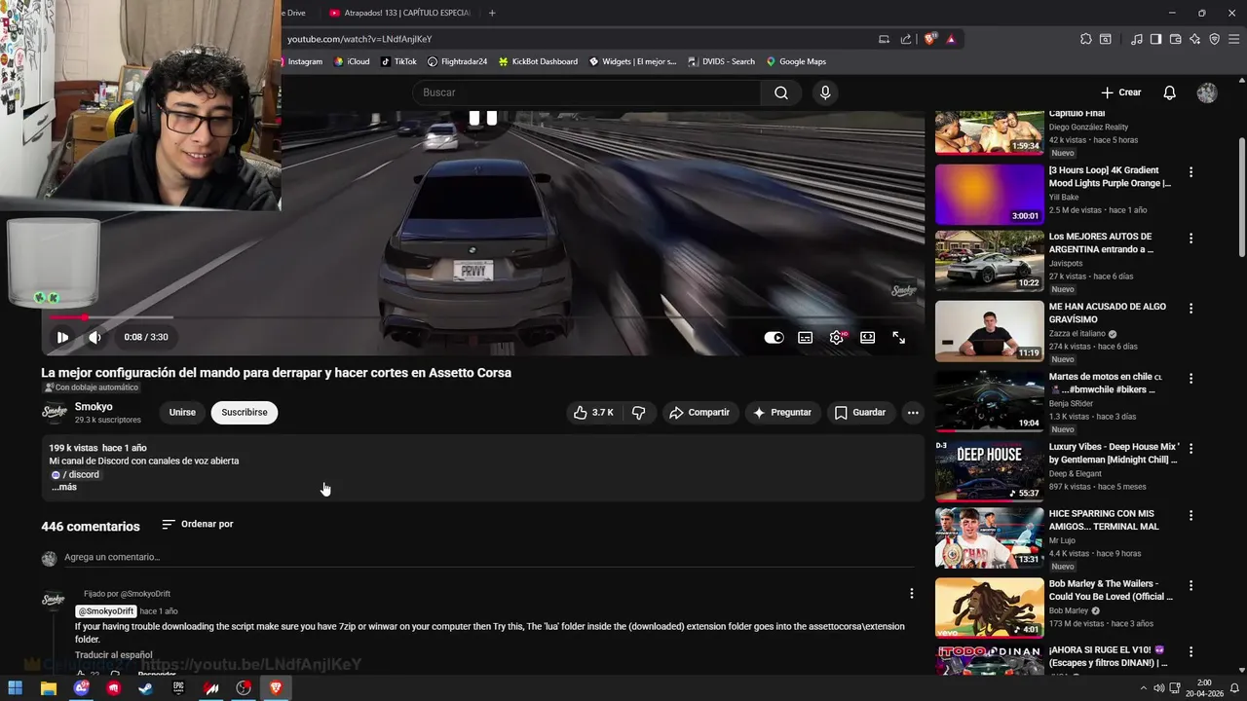Focus the Buscar search field
Screen dimensions: 1247x701
tap(586, 92)
